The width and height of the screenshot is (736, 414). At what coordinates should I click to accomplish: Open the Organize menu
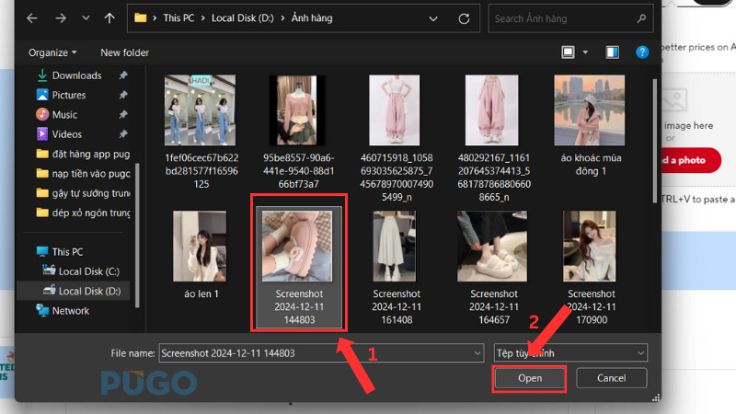tap(52, 52)
